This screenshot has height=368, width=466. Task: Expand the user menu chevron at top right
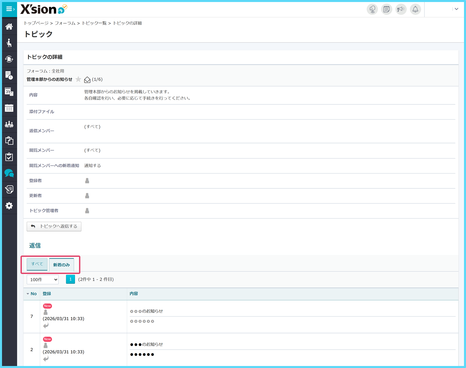[456, 9]
